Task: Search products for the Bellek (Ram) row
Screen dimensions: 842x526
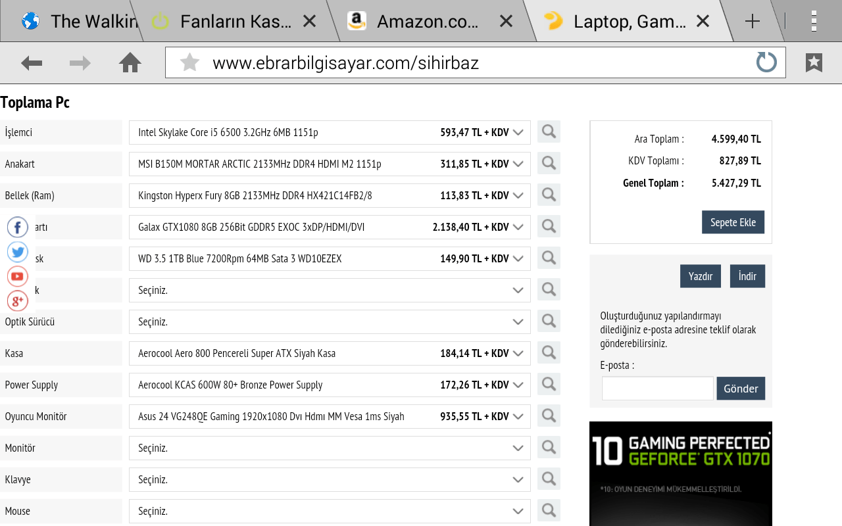Action: tap(549, 195)
